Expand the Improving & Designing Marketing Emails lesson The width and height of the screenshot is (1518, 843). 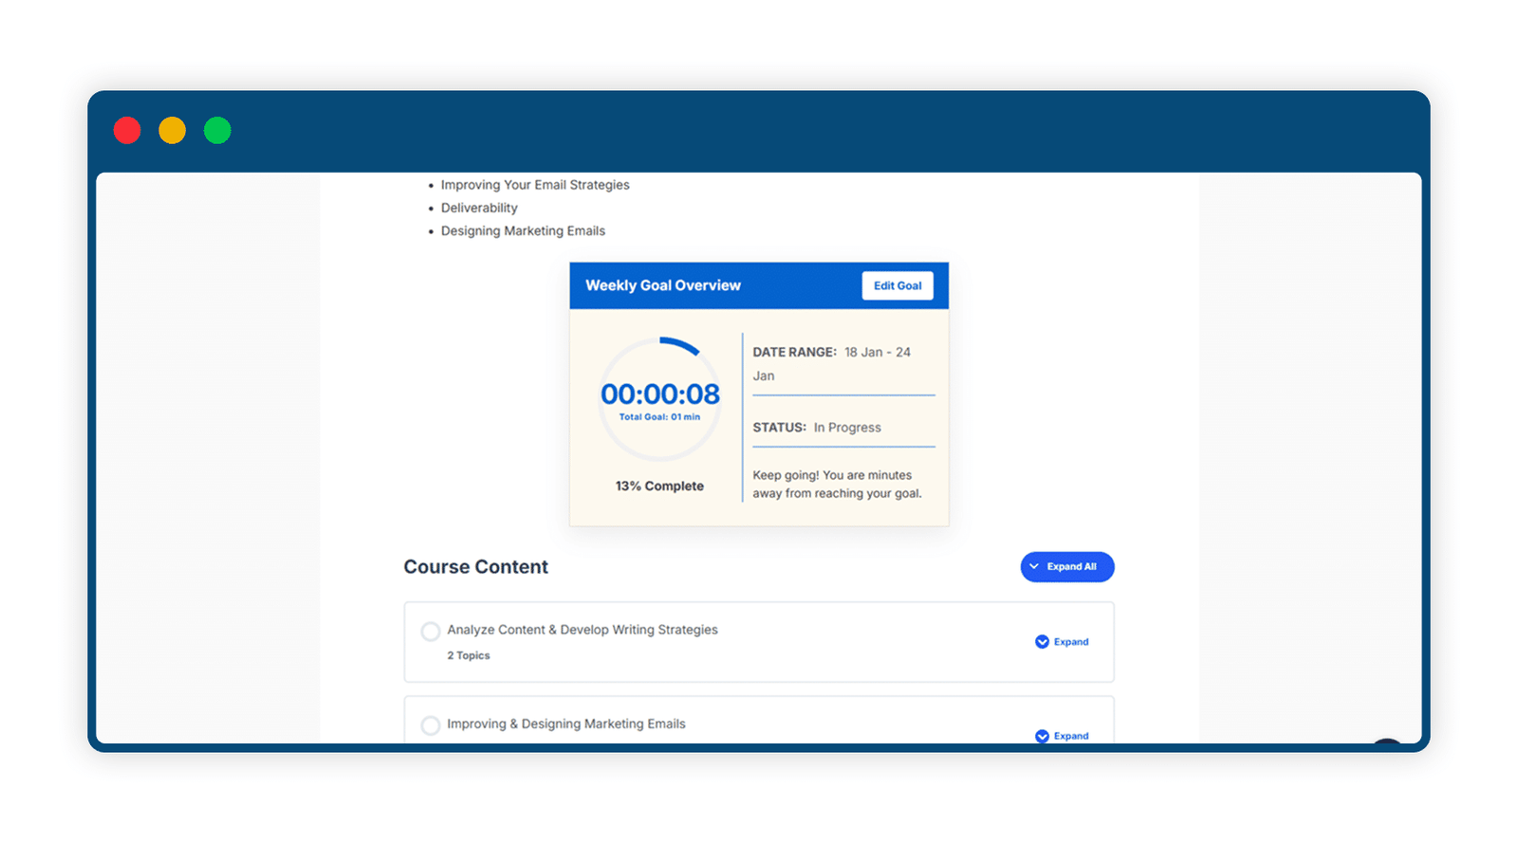(1062, 736)
